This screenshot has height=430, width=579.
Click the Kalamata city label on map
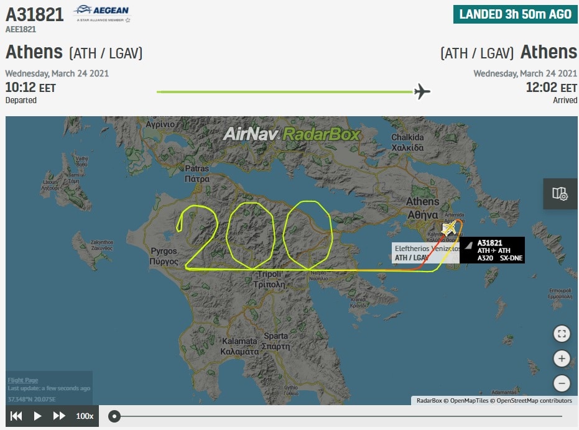(x=239, y=346)
